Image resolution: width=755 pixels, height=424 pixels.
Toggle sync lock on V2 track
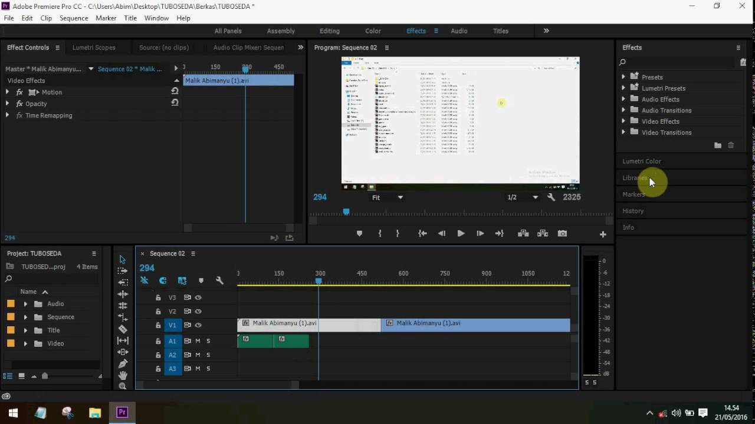click(188, 312)
